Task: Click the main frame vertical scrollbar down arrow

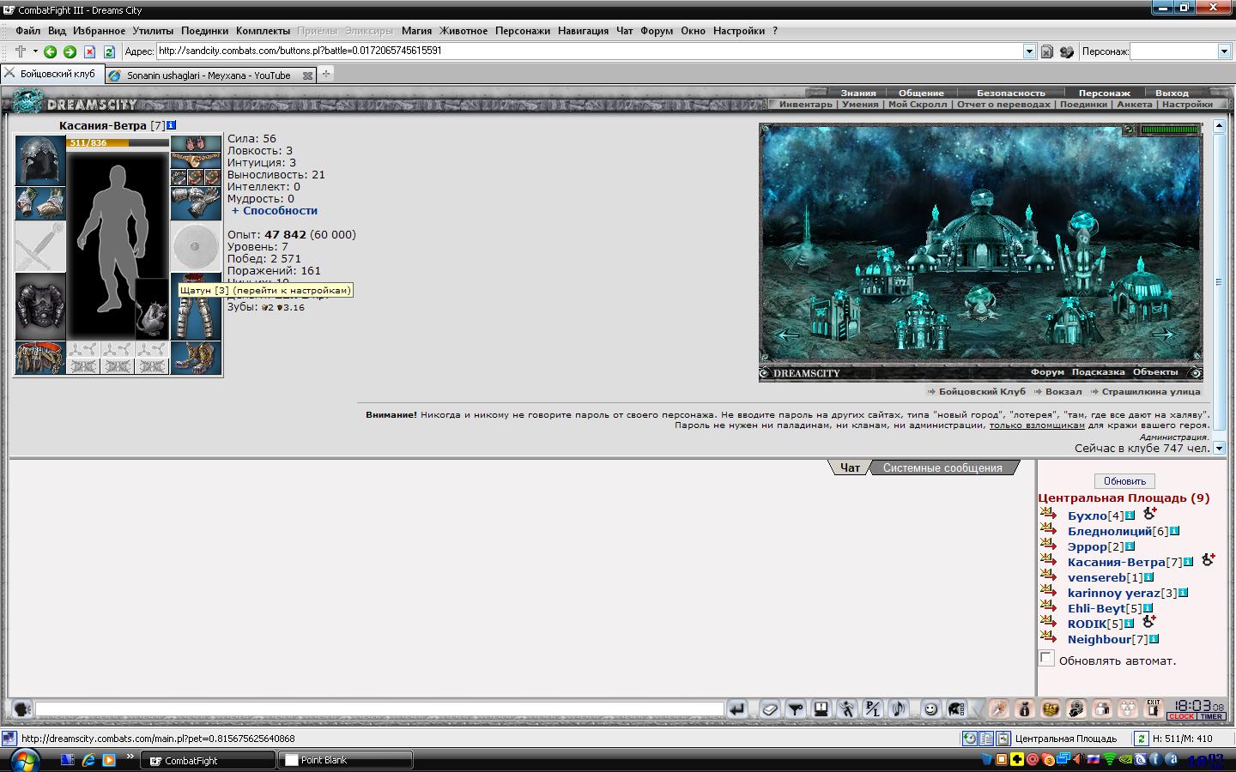Action: point(1219,448)
